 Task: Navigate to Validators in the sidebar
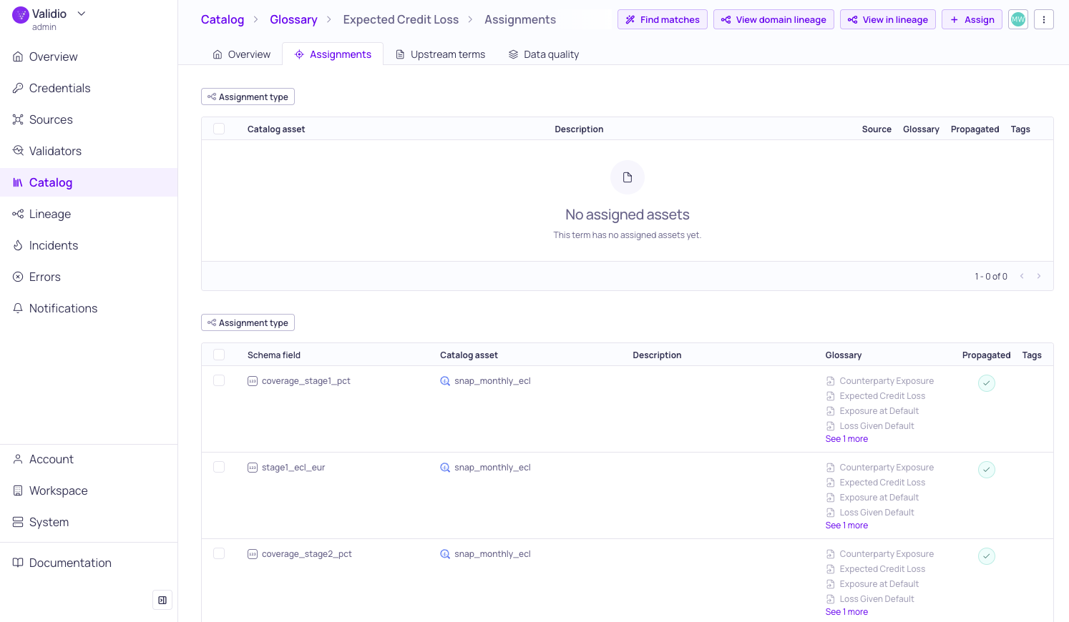(89, 151)
